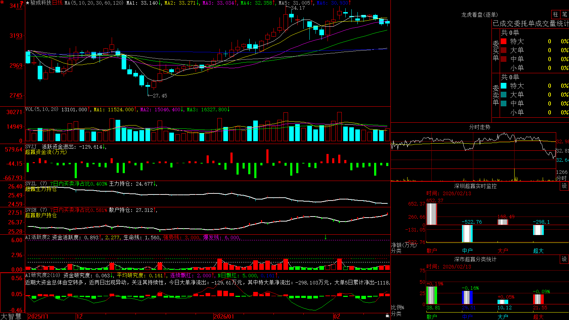Viewport: 569px width, 320px height.
Task: Click the 散户 652.37 bar in 实时监控
Action: click(432, 214)
